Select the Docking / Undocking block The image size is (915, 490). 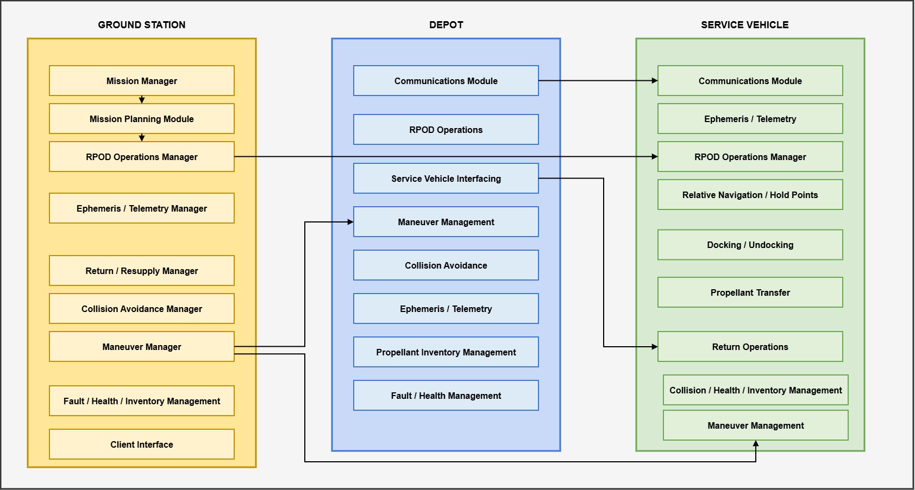tap(750, 245)
